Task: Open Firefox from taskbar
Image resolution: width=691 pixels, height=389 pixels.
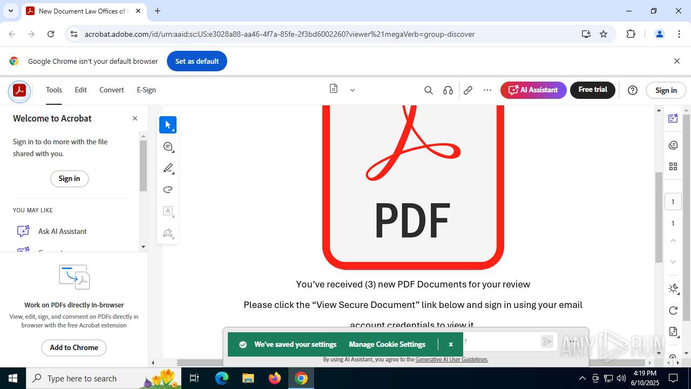Action: [x=275, y=378]
